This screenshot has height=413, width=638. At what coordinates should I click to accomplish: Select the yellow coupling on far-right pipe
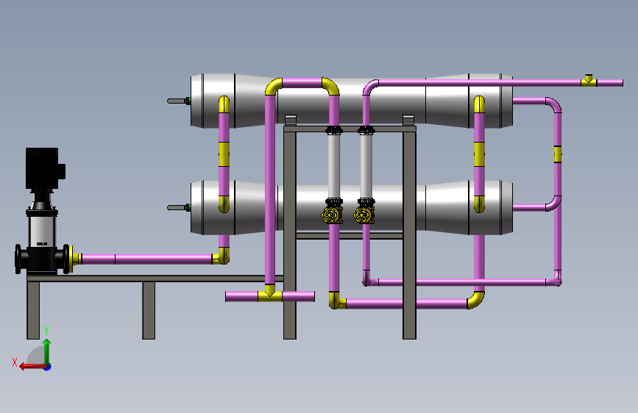point(558,154)
